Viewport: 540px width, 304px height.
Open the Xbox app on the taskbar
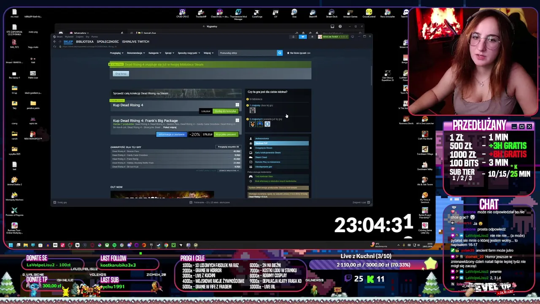tap(107, 245)
